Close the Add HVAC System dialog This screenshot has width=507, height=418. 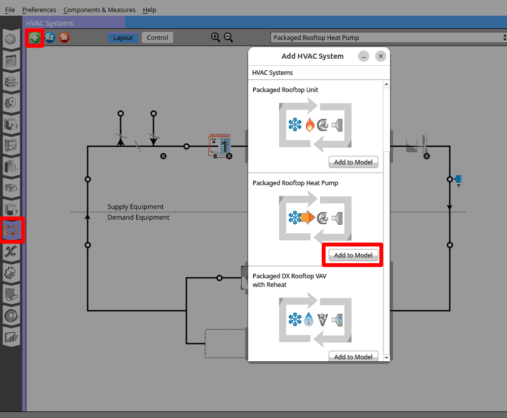(x=381, y=56)
